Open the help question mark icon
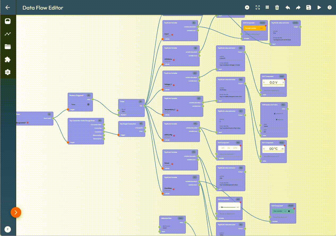 (330, 7)
